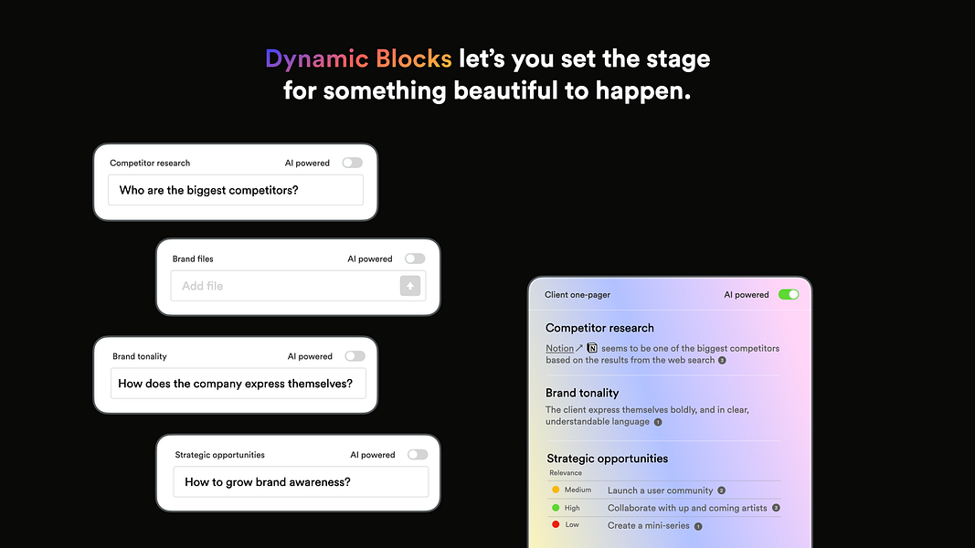Click citation badge next to Collaborate with artists
975x548 pixels.
point(776,508)
